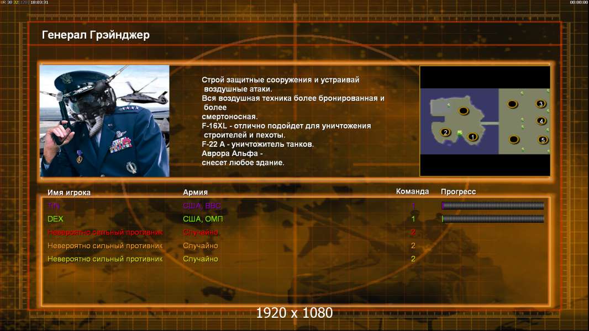The image size is (589, 331).
Task: Click the line starting 'F-16XL - отлично подойдет'
Action: [x=286, y=126]
